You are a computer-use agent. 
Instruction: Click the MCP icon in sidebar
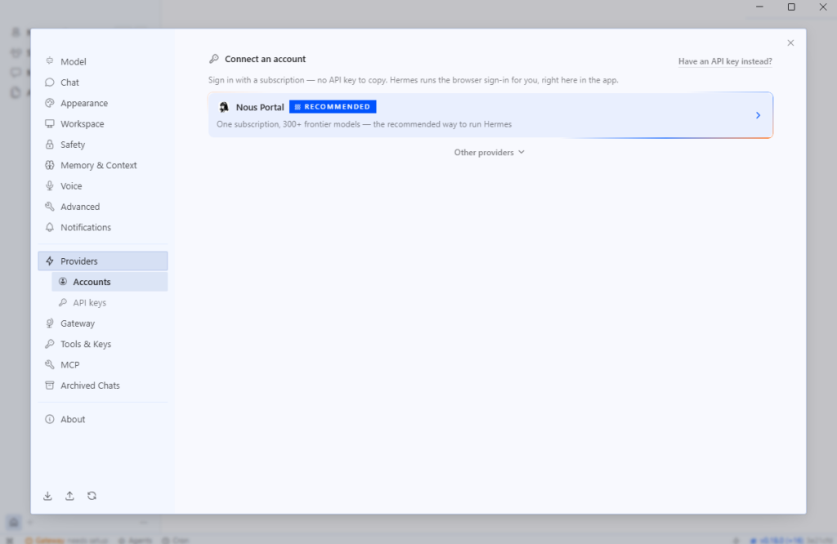[50, 365]
